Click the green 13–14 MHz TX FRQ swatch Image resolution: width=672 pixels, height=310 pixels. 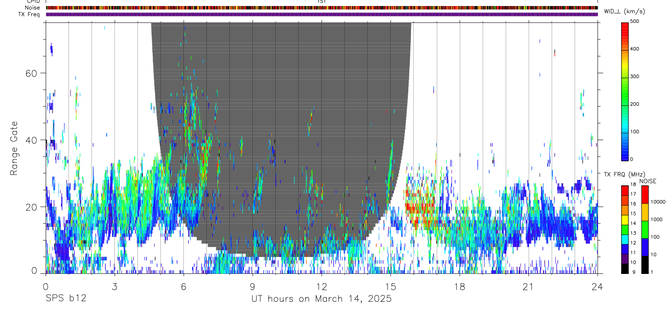pos(624,230)
